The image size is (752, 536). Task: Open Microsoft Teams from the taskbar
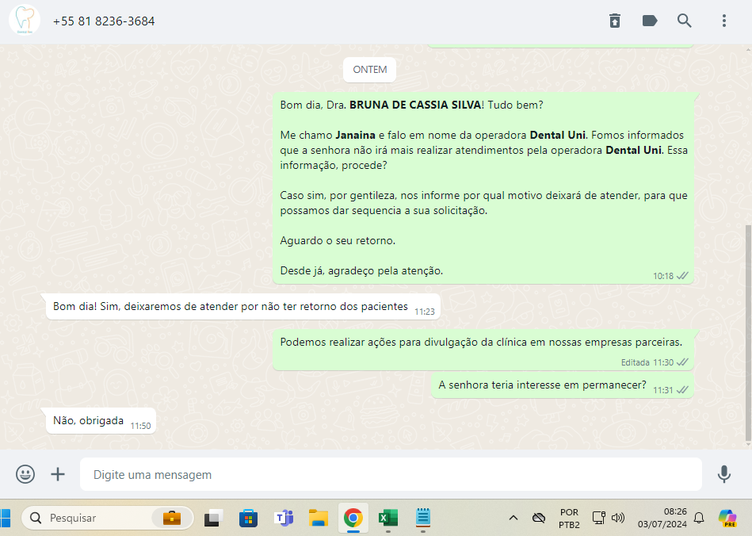(x=283, y=518)
